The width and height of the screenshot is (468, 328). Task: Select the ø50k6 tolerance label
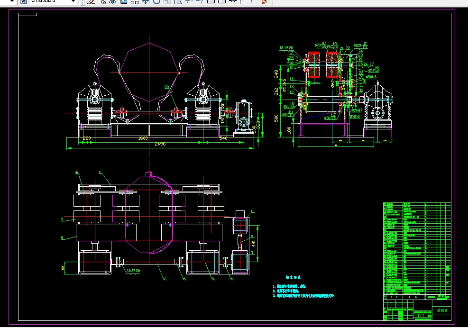371,77
